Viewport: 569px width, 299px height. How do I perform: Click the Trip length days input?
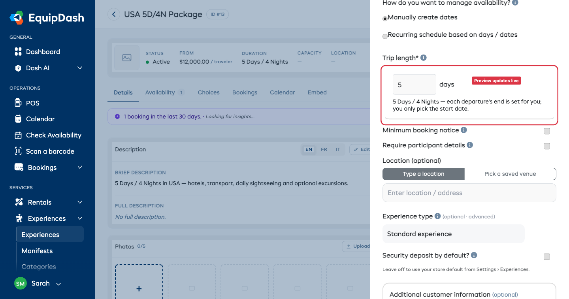[415, 85]
